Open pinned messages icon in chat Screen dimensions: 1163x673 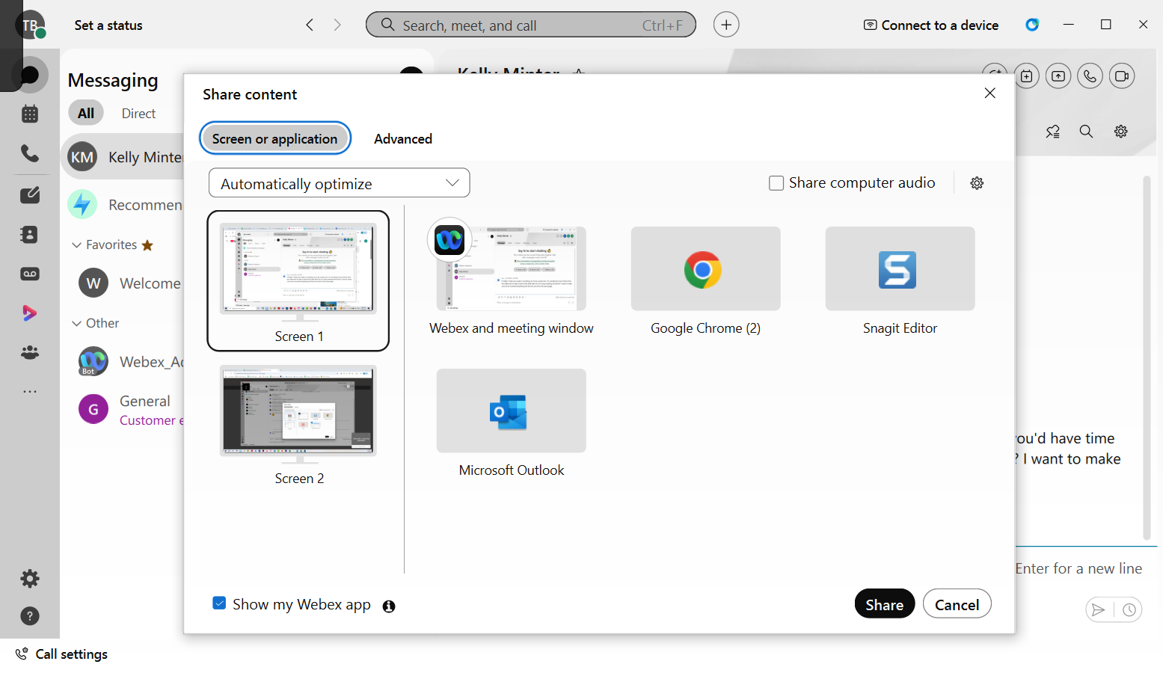(x=1053, y=132)
